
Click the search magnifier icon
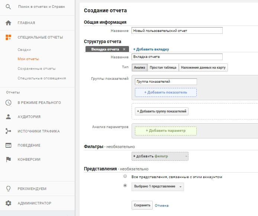8,7
